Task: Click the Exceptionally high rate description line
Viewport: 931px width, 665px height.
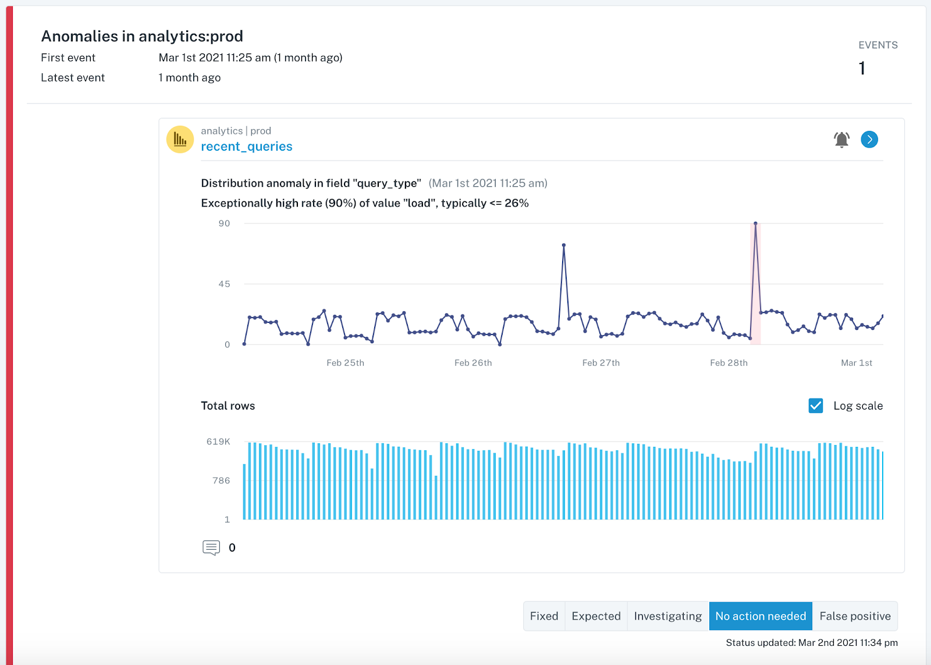Action: [x=365, y=203]
